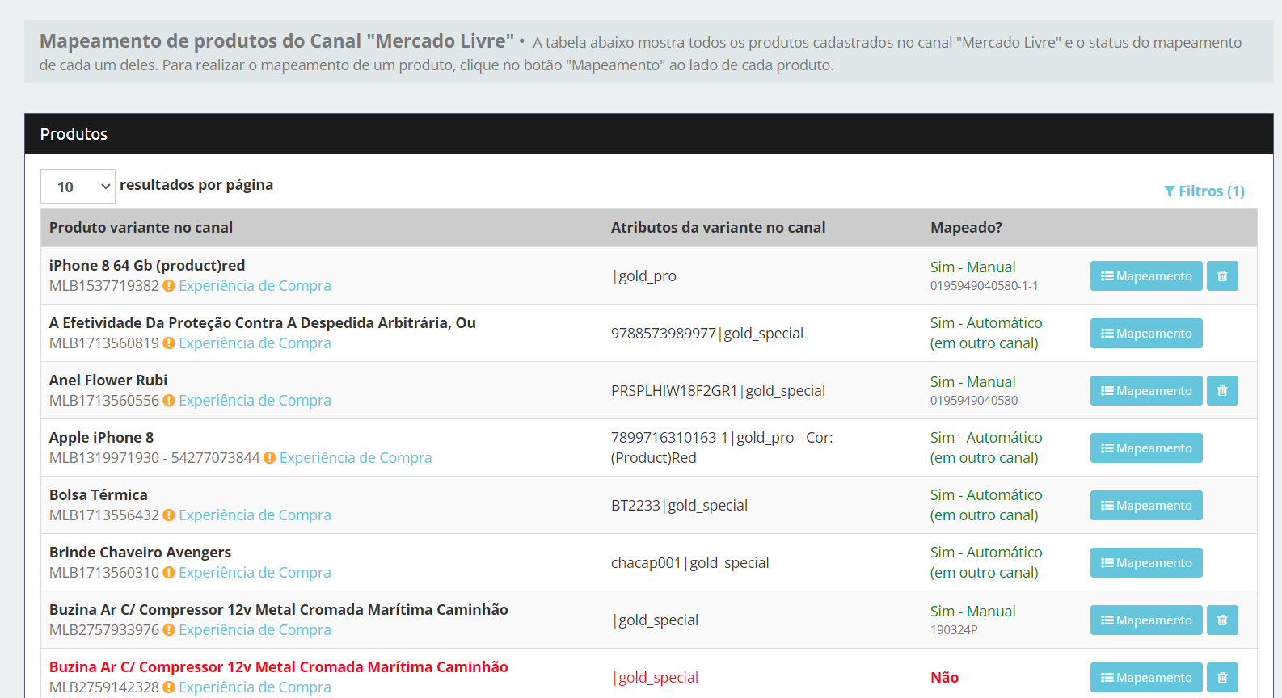The width and height of the screenshot is (1282, 698).
Task: Select product title 'iPhone 8 64 Gb (product)red'
Action: pos(147,266)
